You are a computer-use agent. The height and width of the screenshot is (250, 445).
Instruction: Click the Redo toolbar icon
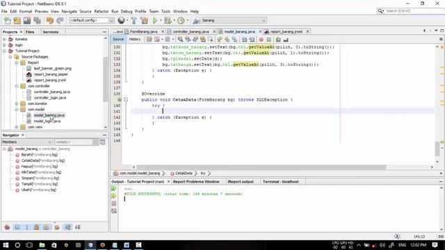point(60,20)
